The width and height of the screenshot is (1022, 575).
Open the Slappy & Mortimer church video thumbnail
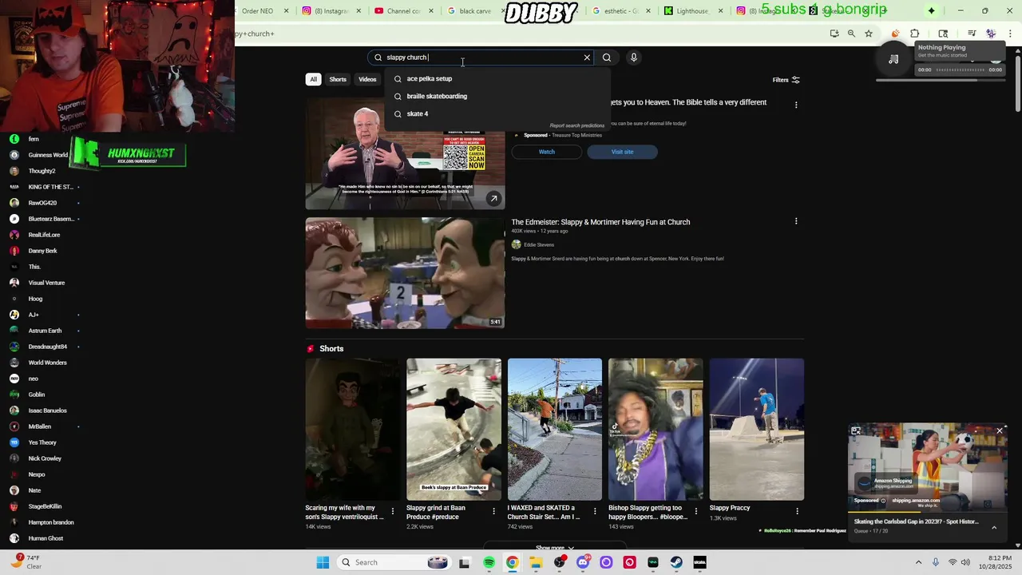click(x=405, y=272)
